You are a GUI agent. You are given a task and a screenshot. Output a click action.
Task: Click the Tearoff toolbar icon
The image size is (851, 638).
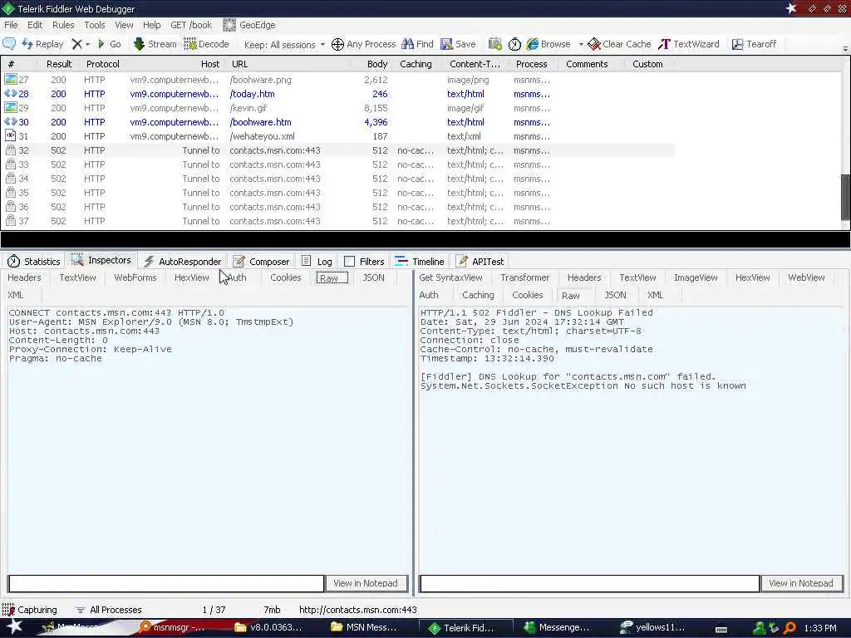point(738,44)
